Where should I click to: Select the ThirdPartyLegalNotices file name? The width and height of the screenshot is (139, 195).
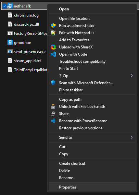31,70
